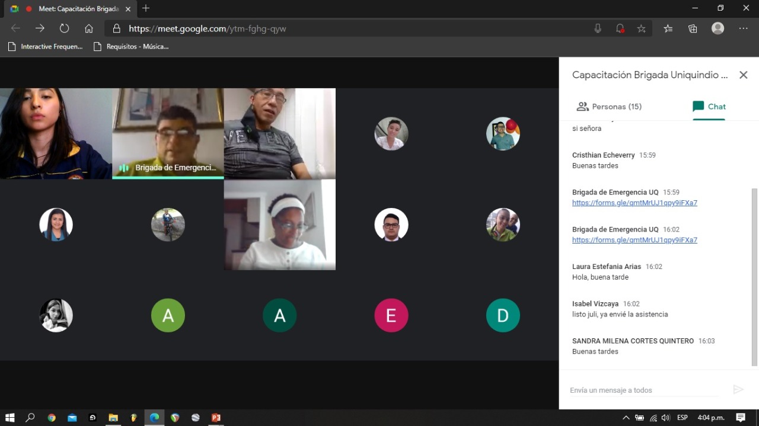The width and height of the screenshot is (759, 426).
Task: Switch to Microsoft Edge in taskbar
Action: (x=154, y=418)
